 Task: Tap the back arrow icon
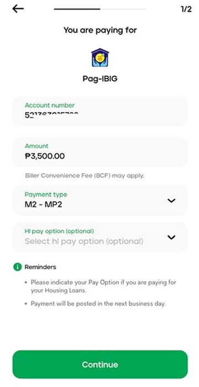(x=18, y=9)
